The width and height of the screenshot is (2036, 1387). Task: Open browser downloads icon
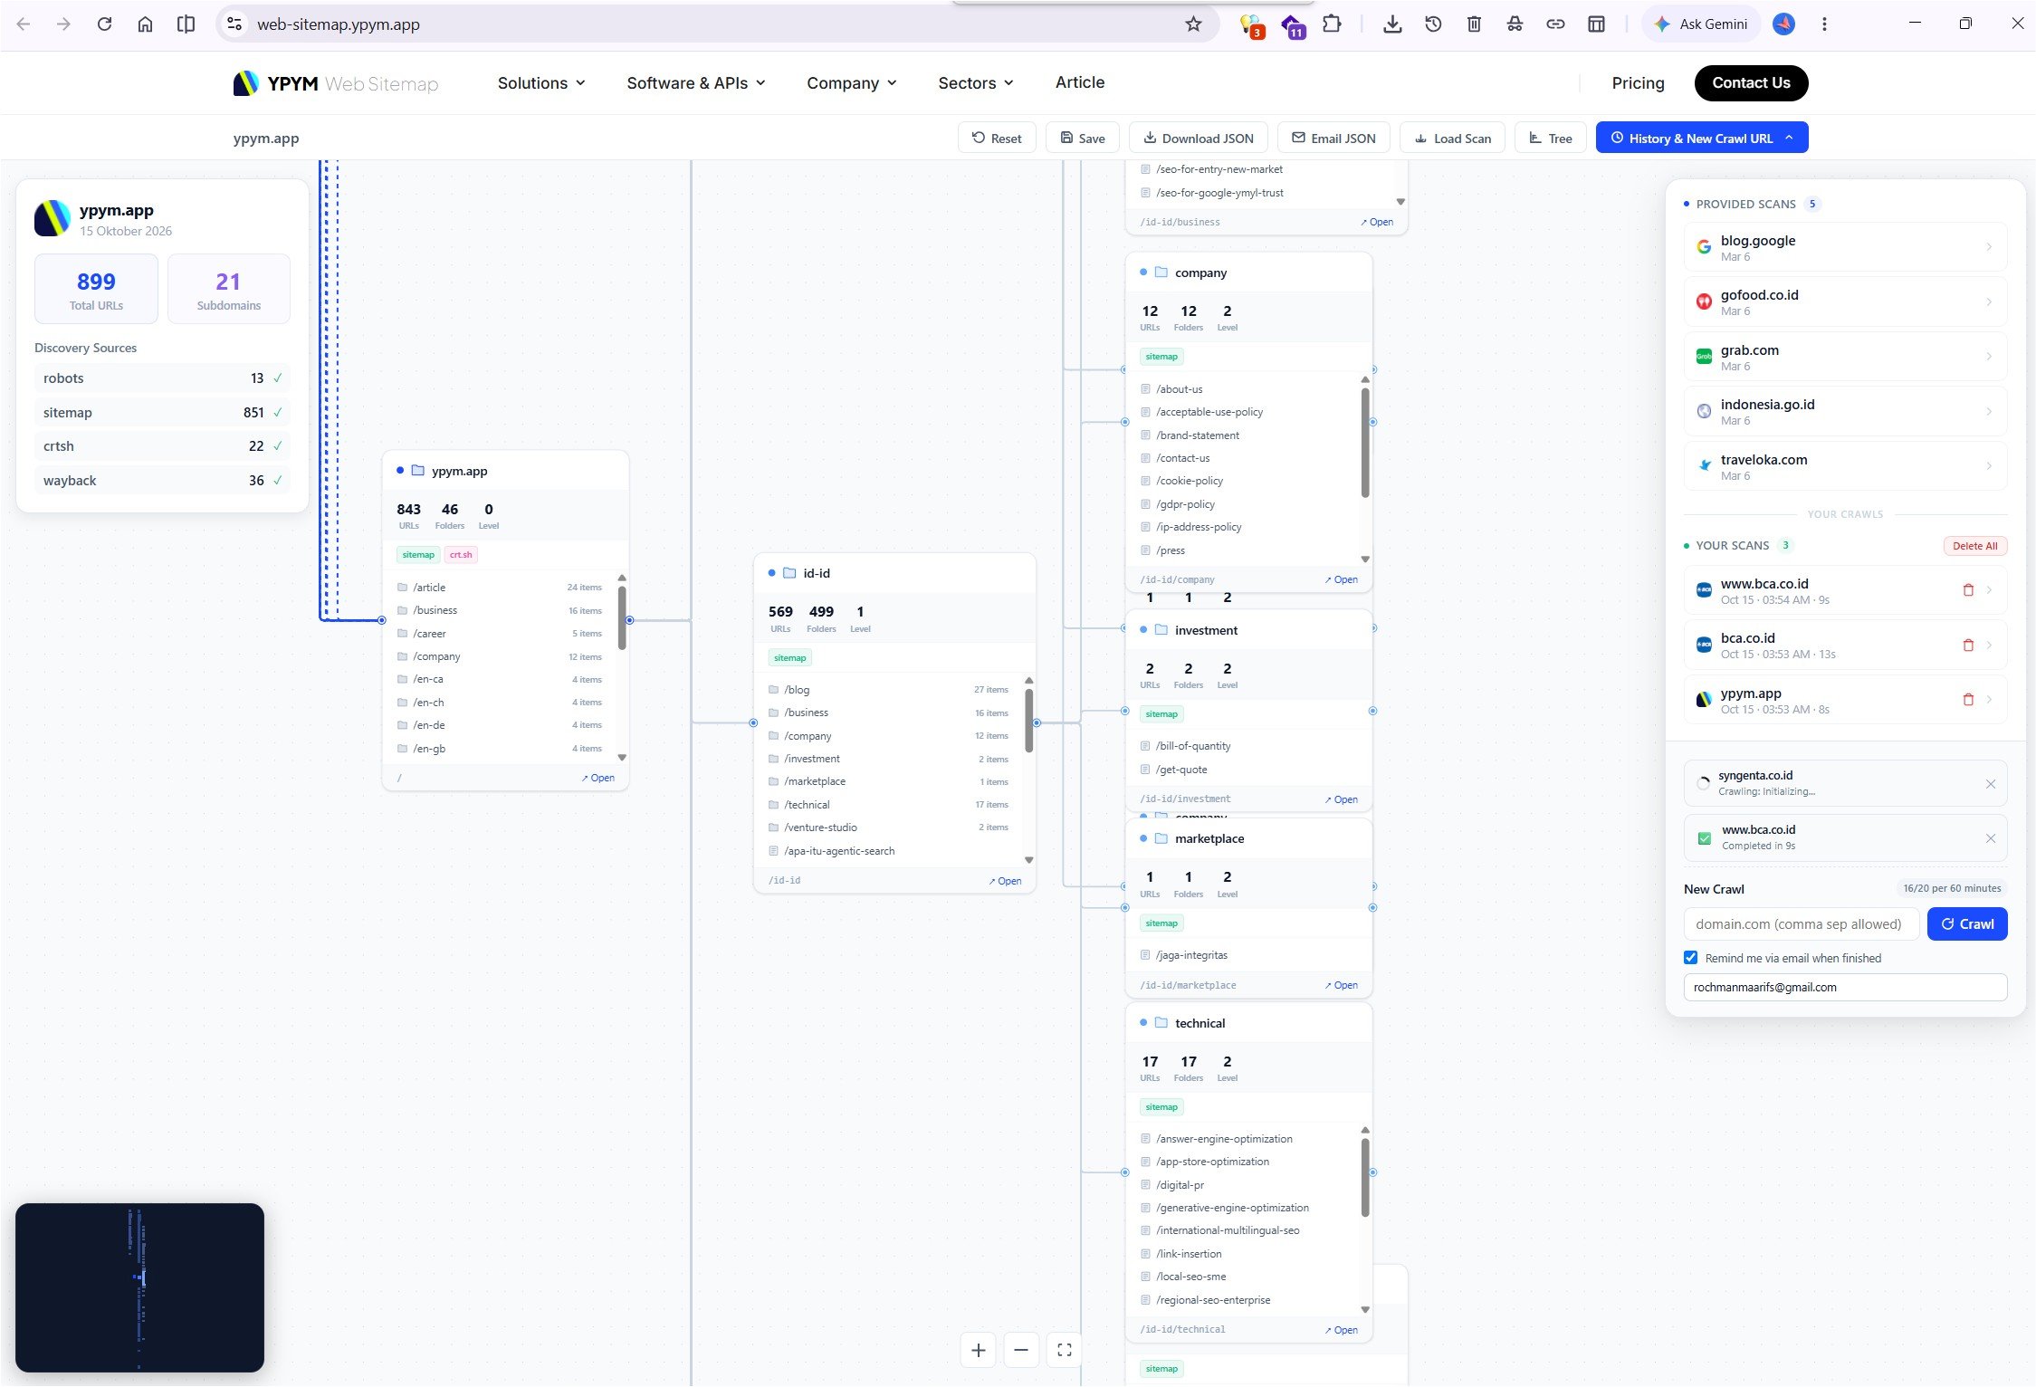pyautogui.click(x=1392, y=24)
